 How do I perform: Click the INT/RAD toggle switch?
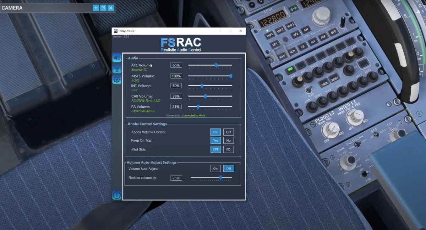pos(309,90)
